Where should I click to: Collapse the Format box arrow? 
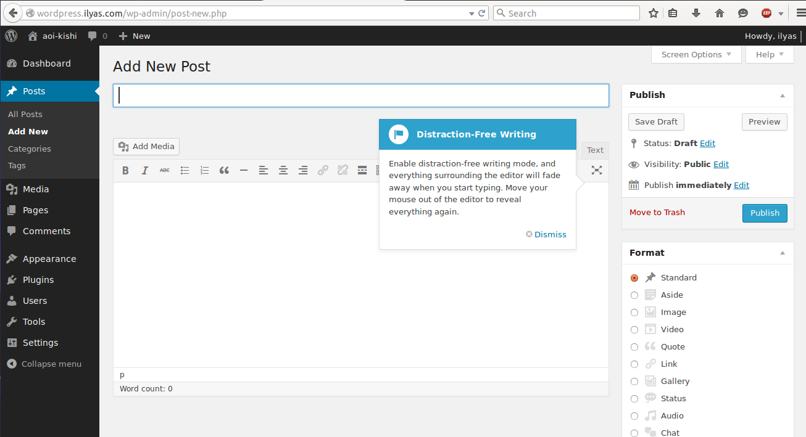tap(783, 253)
